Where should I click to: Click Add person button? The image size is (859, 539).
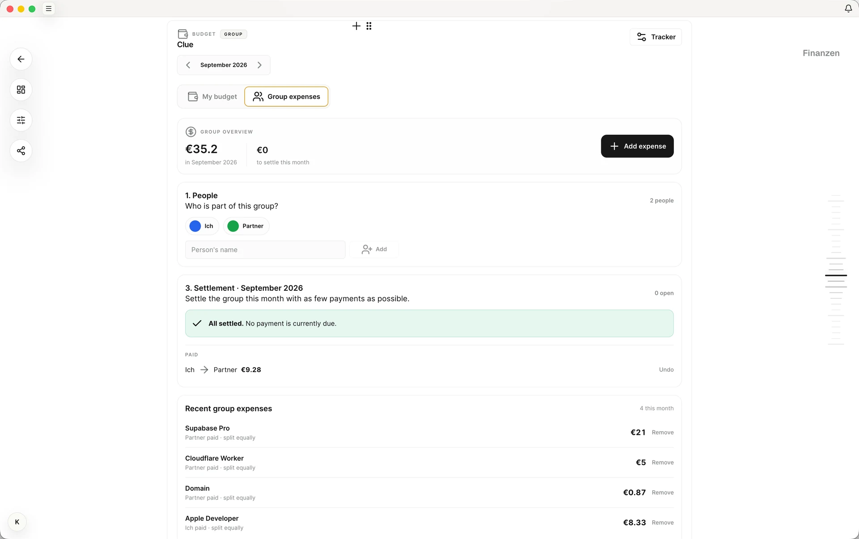(x=374, y=249)
